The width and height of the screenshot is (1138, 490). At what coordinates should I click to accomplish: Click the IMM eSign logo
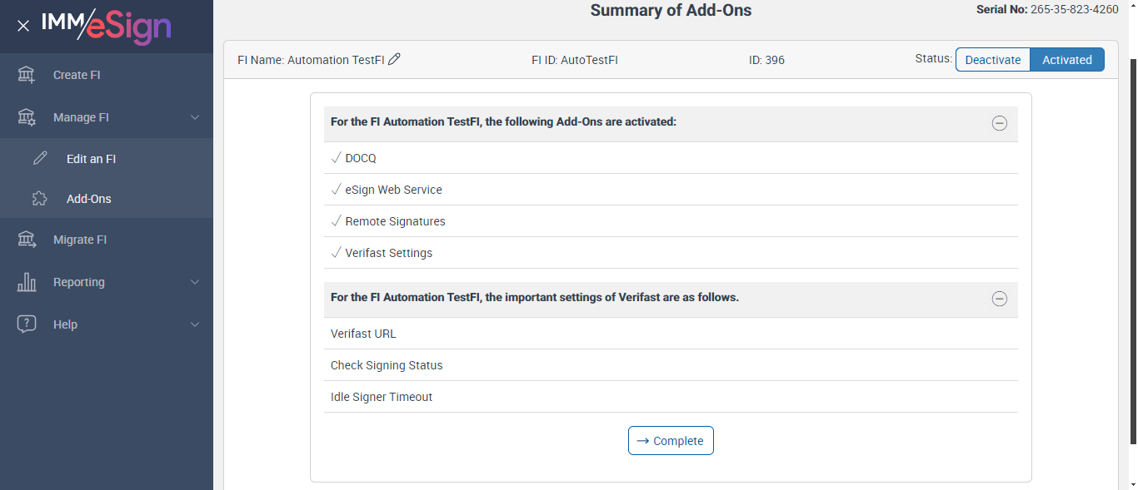point(107,26)
